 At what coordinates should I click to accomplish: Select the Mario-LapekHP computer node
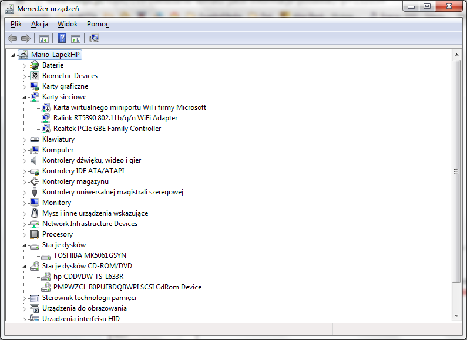55,55
